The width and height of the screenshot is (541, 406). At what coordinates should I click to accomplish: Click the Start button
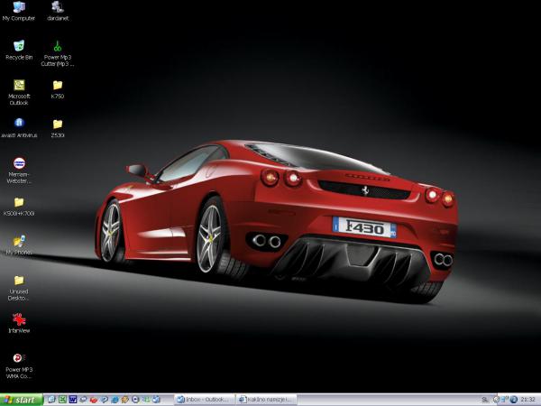[x=22, y=399]
